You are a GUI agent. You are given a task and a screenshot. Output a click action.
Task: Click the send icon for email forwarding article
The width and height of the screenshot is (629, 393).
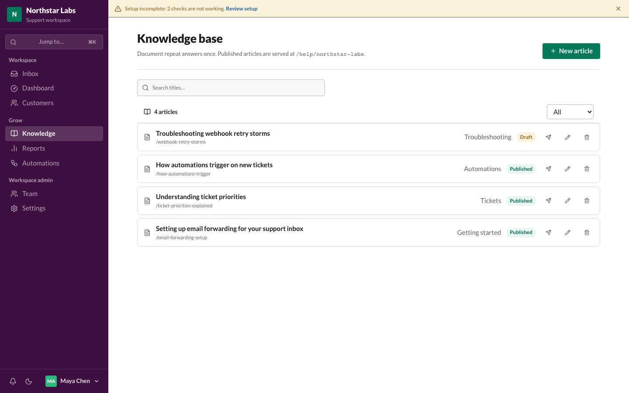coord(548,233)
